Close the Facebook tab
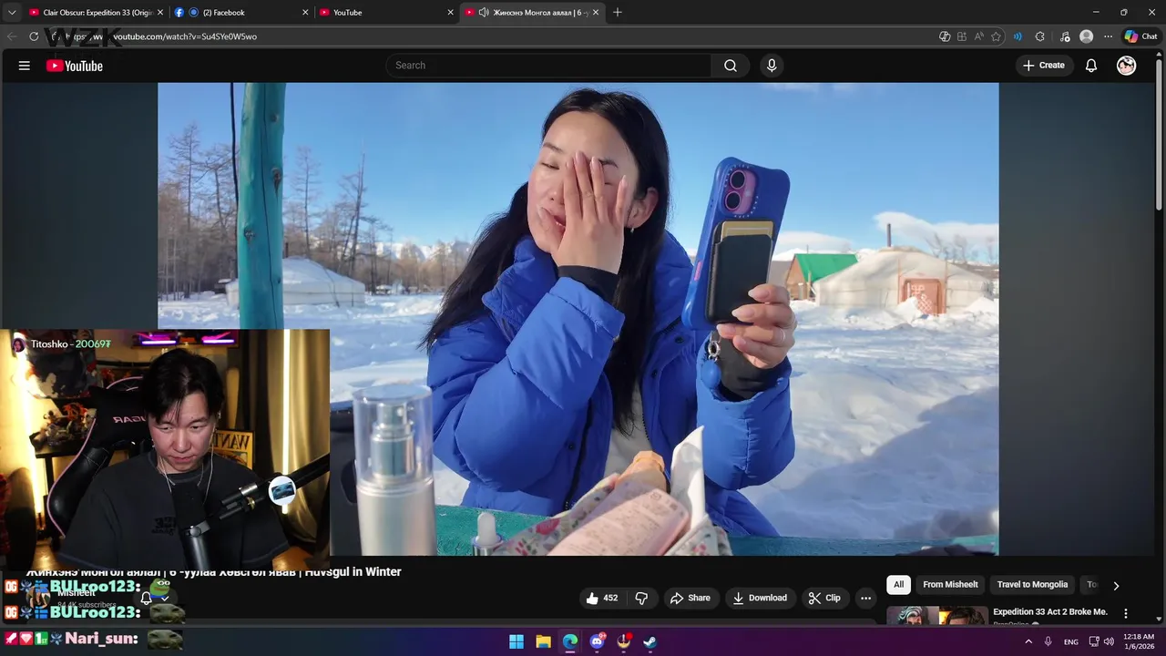 pyautogui.click(x=305, y=13)
